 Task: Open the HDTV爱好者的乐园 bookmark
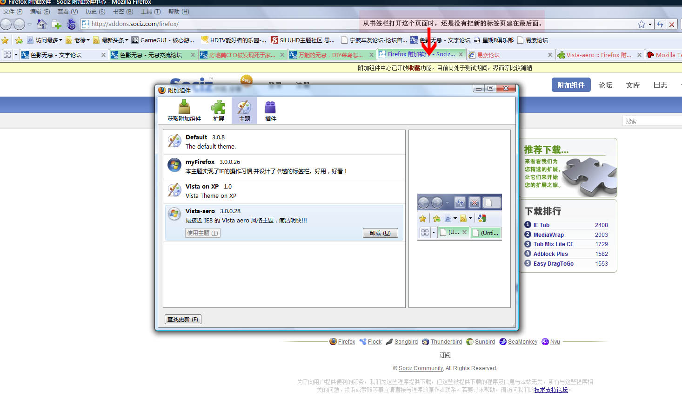pos(234,40)
